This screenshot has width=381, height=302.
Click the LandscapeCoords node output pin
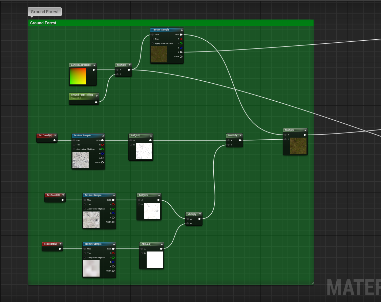94,70
